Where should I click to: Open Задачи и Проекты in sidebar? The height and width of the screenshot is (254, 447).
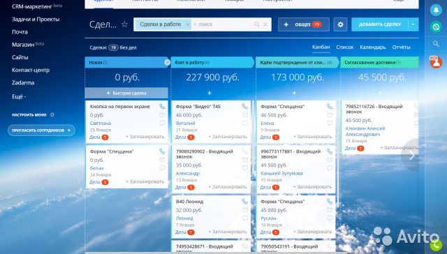click(36, 20)
